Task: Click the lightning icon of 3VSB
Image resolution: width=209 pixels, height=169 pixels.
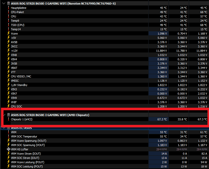Action: coord(9,64)
